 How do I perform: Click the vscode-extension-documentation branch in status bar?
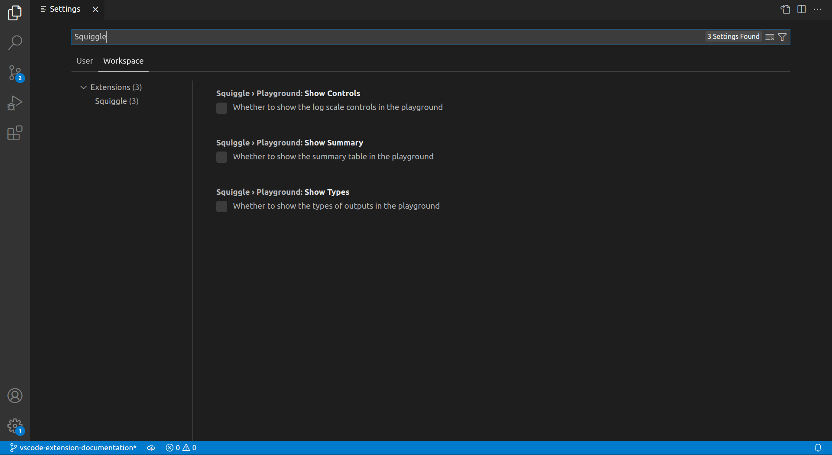point(74,448)
